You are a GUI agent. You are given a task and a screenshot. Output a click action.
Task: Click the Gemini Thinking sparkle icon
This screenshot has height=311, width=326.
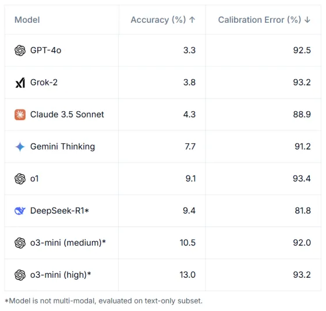20,147
